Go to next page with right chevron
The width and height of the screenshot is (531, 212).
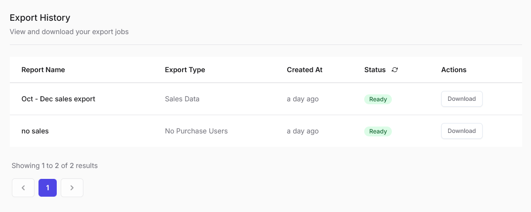pos(72,188)
